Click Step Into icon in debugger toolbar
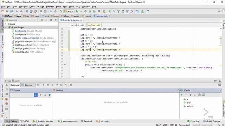225x126 pixels. pos(48,85)
